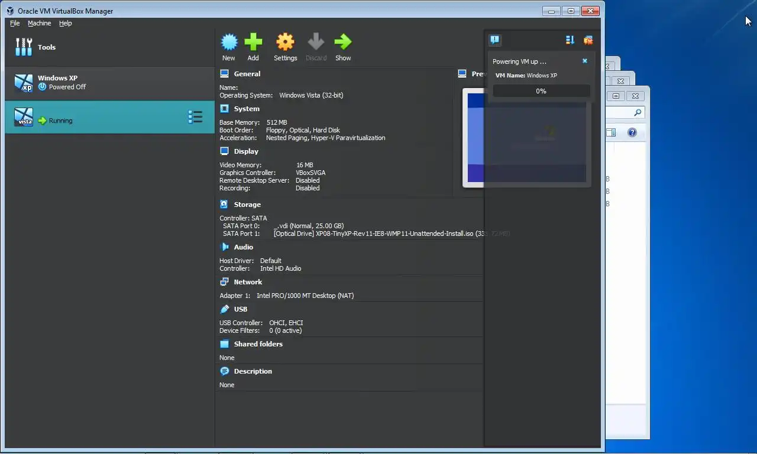Click the VBoxSVGA graphics controller value
The image size is (757, 454).
[310, 173]
